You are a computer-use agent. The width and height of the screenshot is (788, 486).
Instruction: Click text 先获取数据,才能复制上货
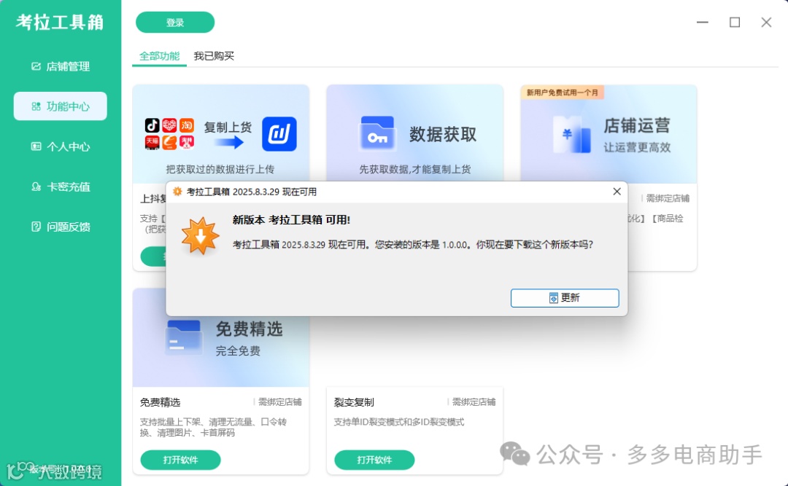coord(414,169)
